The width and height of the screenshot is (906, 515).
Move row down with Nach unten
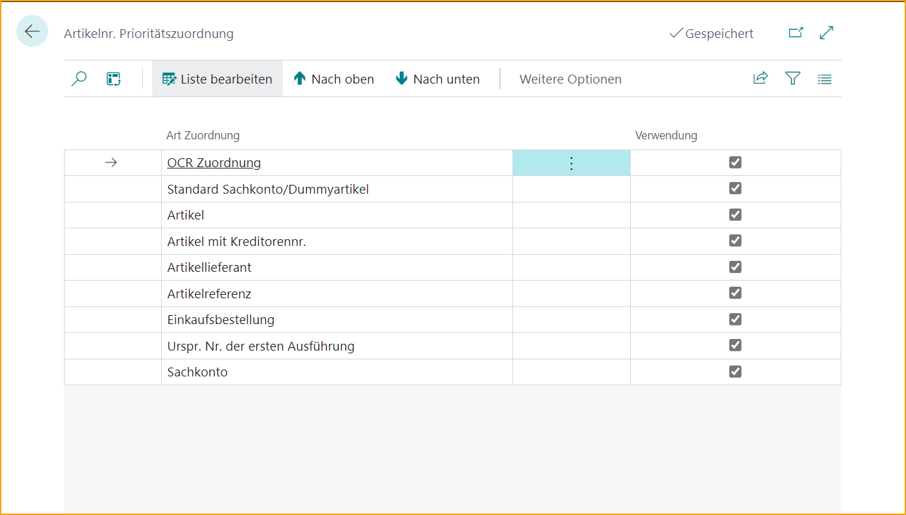[438, 79]
